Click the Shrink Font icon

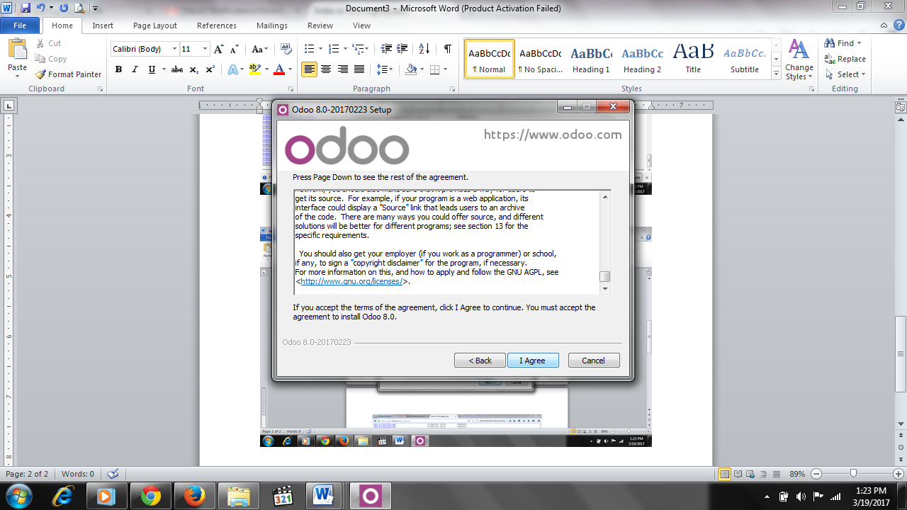click(235, 49)
